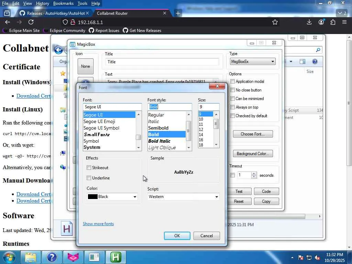
Task: Enable the Underline effect
Action: [x=89, y=178]
